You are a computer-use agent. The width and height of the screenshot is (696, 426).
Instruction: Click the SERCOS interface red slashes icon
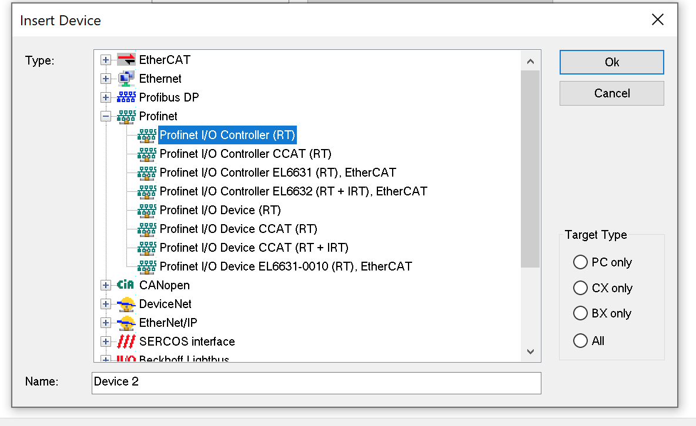tap(126, 342)
